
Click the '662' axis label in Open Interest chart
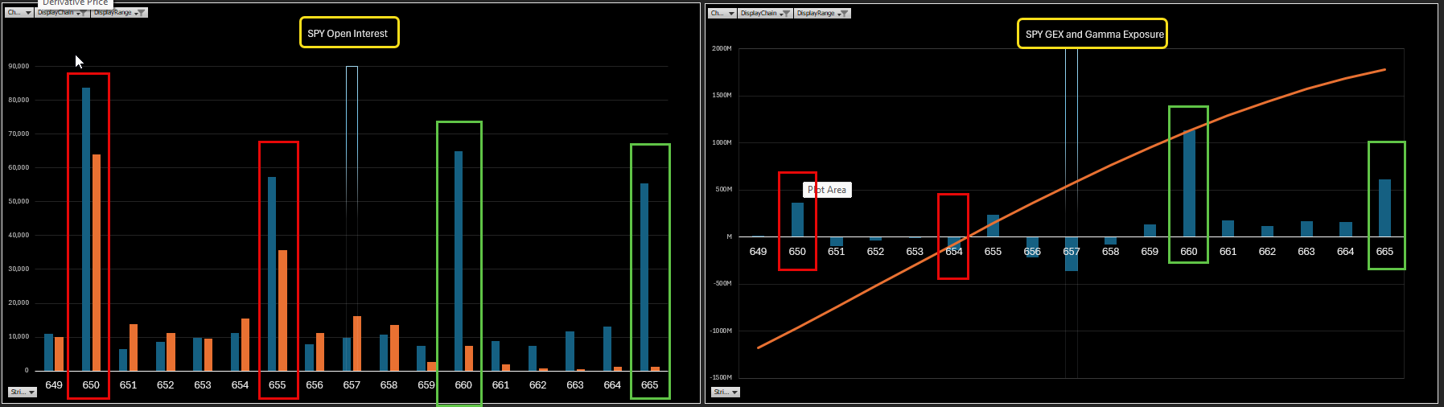(538, 385)
